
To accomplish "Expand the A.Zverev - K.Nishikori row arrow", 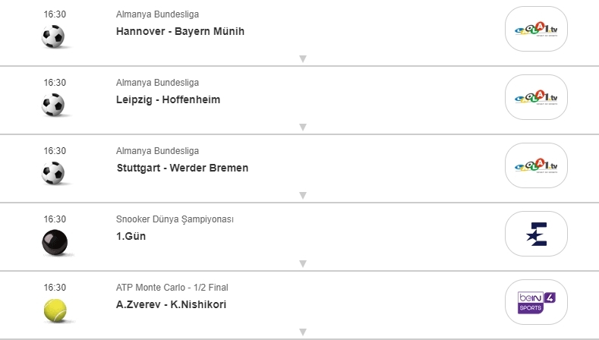I will (302, 332).
